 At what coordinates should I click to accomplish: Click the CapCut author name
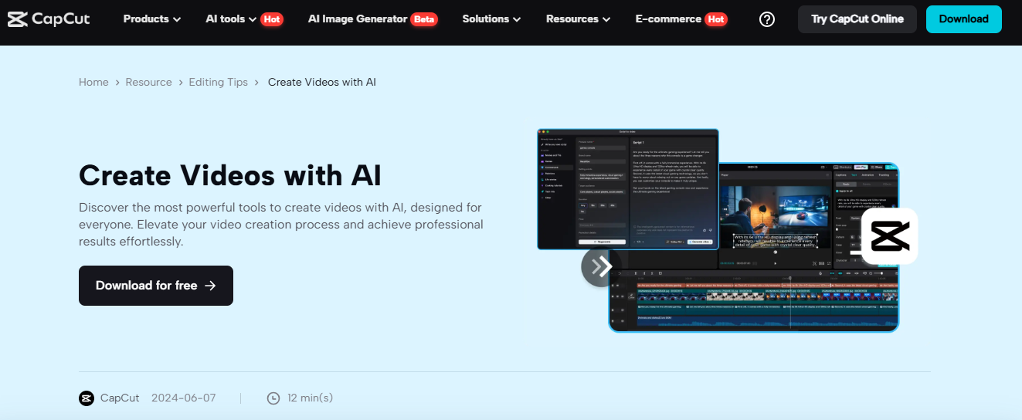tap(120, 398)
